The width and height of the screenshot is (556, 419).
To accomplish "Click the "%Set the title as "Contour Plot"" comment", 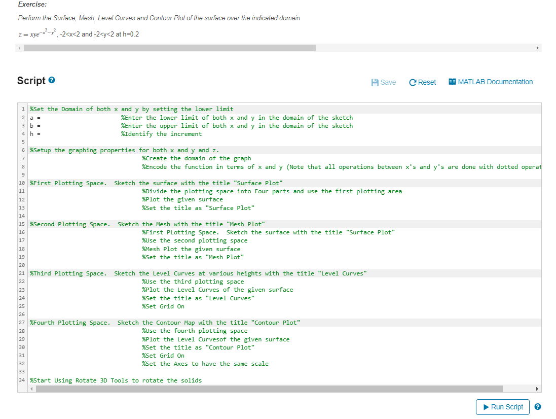I will tap(198, 347).
